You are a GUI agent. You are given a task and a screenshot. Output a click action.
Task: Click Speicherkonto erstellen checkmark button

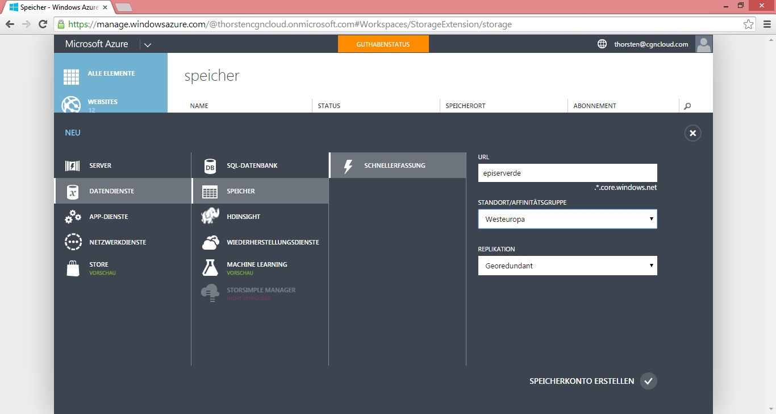click(x=648, y=381)
